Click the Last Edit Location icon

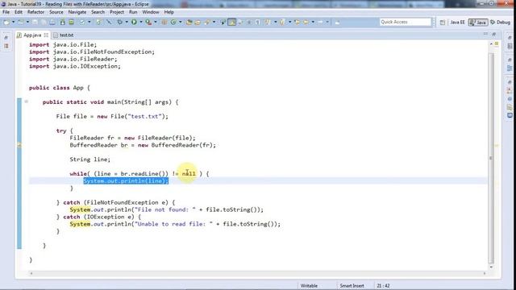(x=297, y=22)
